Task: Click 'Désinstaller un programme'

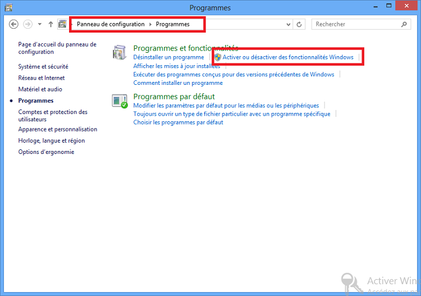Action: [x=168, y=57]
